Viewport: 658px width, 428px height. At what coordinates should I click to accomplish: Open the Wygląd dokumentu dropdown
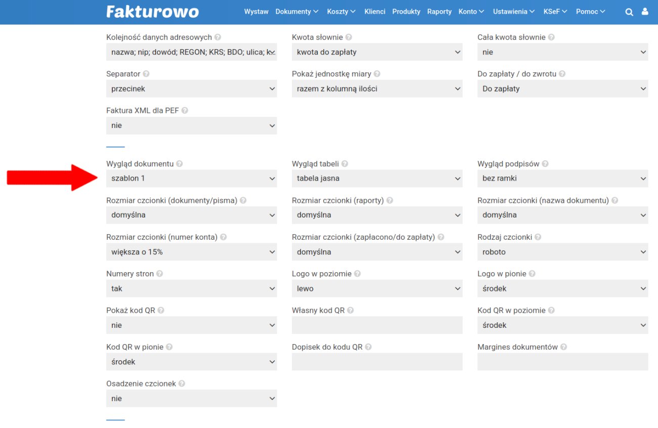191,179
